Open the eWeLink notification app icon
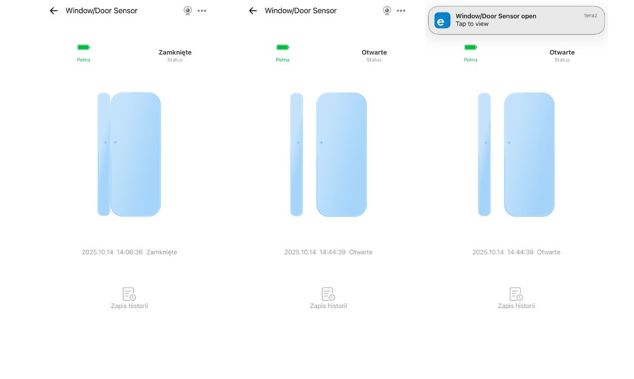Viewport: 634px width, 379px height. click(x=442, y=21)
